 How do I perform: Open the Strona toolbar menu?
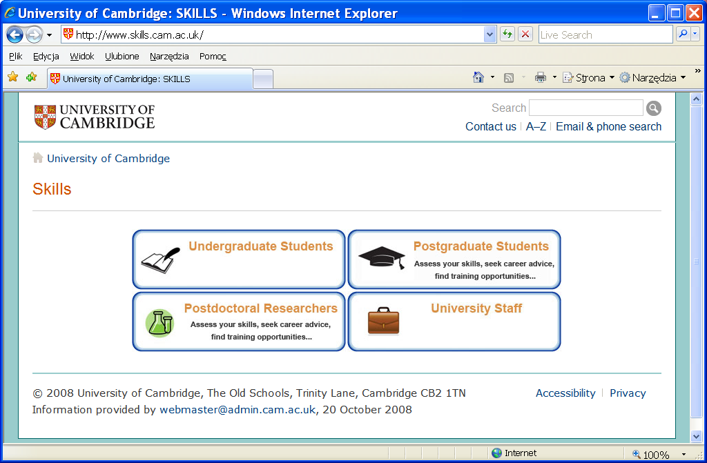(x=588, y=78)
